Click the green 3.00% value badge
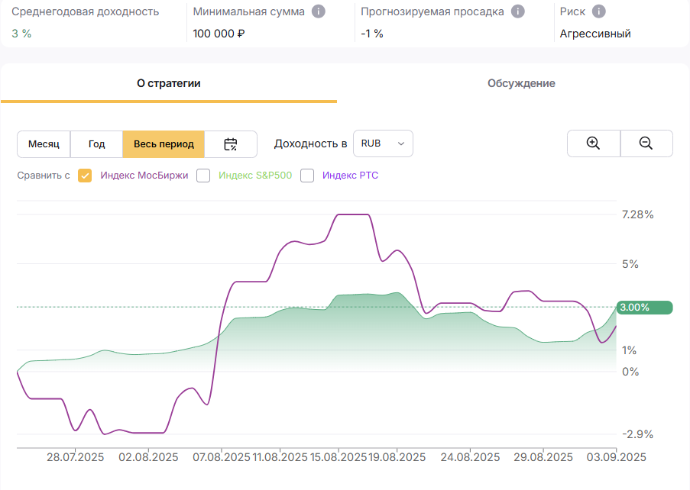 644,307
